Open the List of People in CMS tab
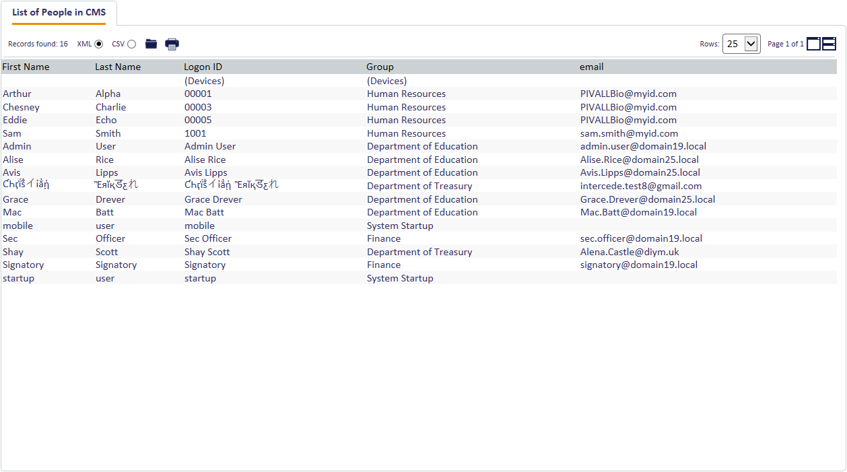Image resolution: width=847 pixels, height=472 pixels. click(x=59, y=13)
